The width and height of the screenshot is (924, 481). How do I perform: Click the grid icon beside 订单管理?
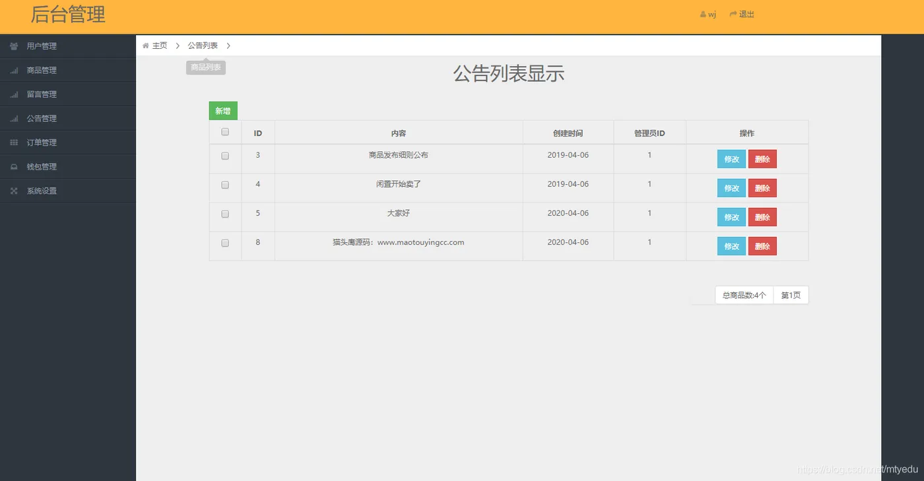click(x=14, y=143)
